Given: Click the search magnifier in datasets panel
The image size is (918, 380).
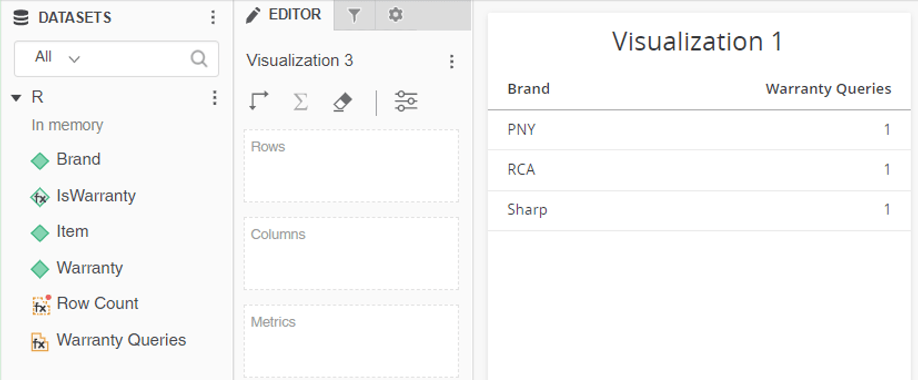Looking at the screenshot, I should pos(199,58).
